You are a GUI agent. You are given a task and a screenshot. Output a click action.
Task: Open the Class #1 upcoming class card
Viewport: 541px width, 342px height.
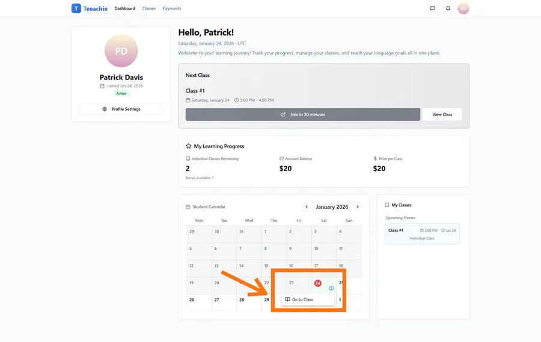422,234
